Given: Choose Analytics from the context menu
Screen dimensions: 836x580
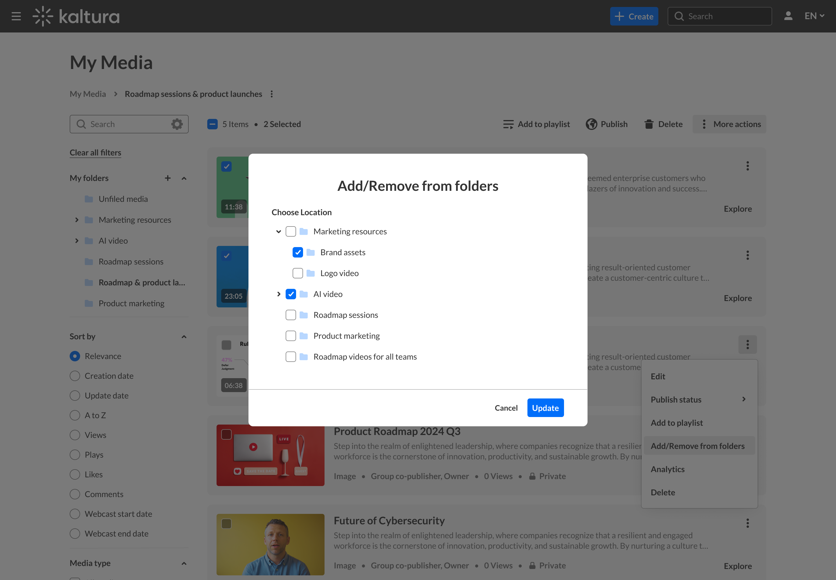Looking at the screenshot, I should click(668, 469).
